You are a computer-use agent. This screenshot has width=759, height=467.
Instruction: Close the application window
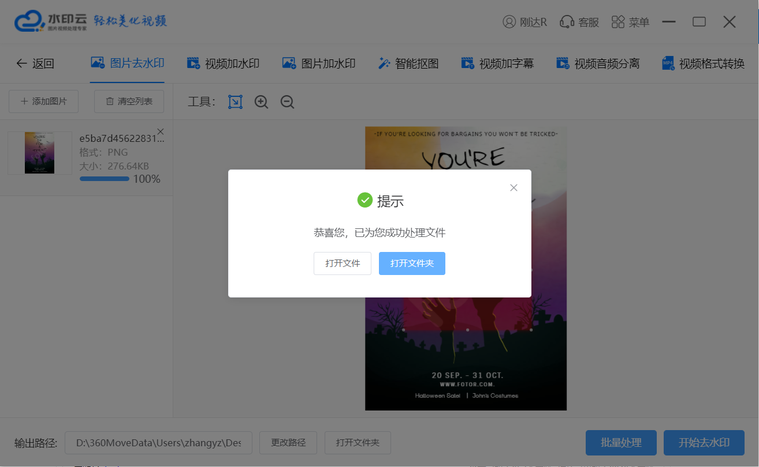[730, 22]
